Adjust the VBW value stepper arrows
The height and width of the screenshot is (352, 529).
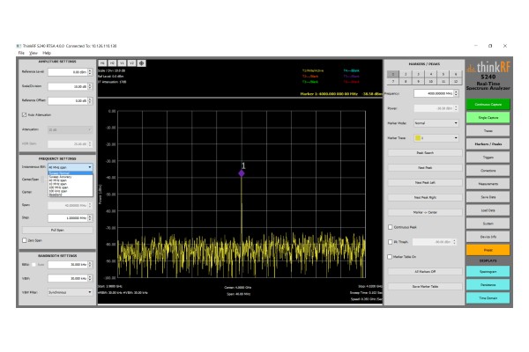90,278
